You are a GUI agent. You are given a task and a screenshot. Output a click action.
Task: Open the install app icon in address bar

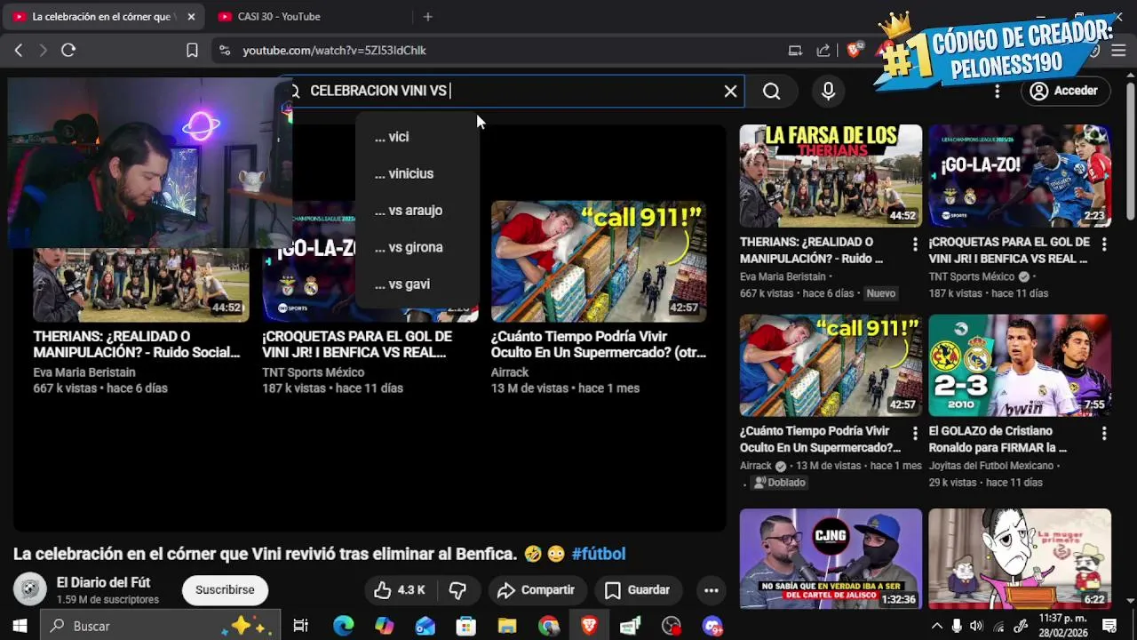pyautogui.click(x=795, y=51)
